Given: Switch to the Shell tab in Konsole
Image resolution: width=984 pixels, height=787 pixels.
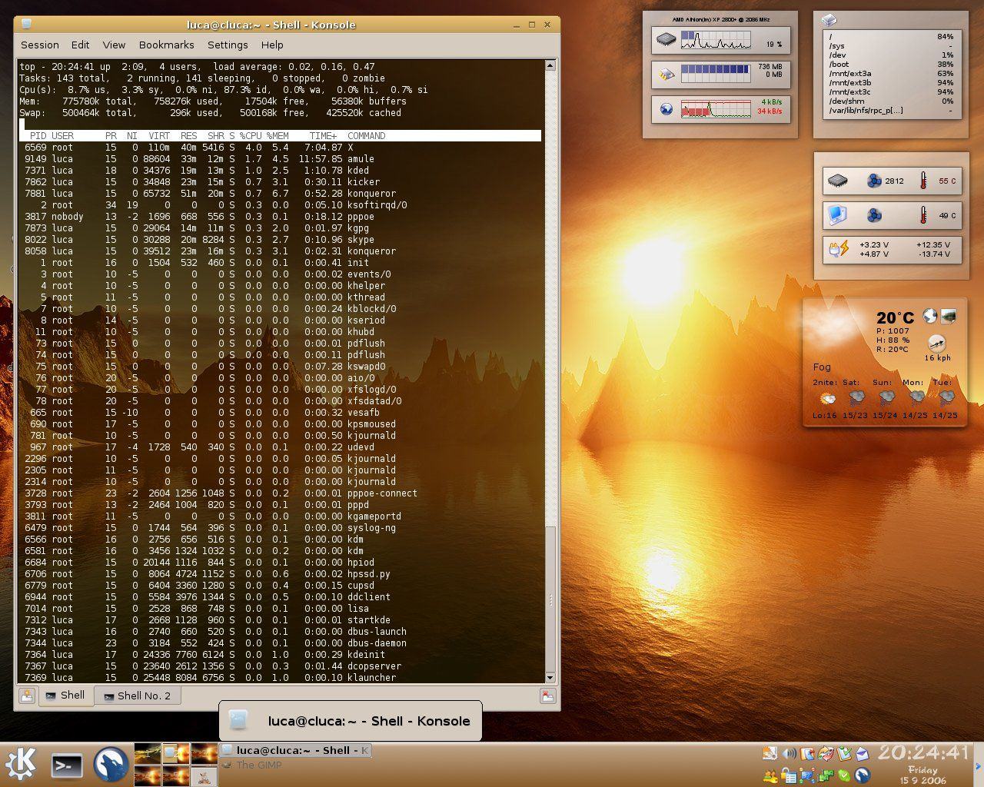Looking at the screenshot, I should (65, 696).
